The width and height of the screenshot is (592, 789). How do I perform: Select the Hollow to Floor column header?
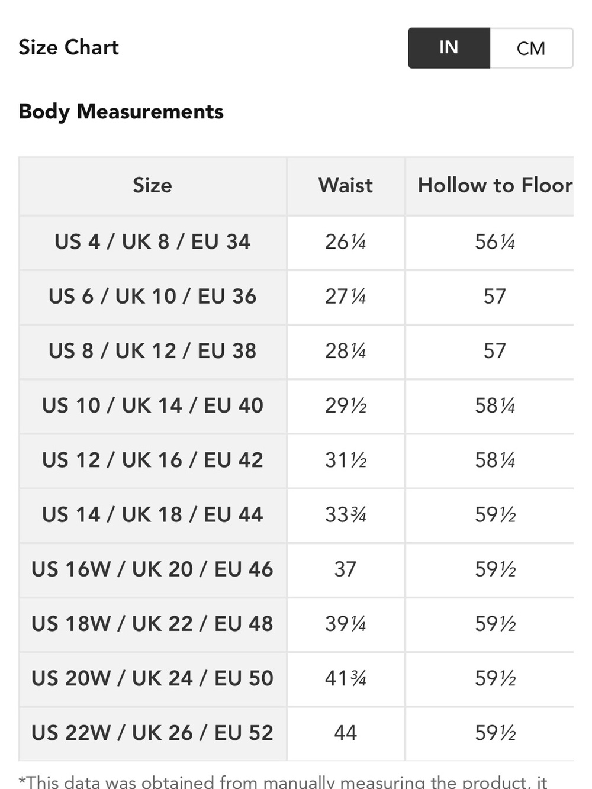point(495,186)
